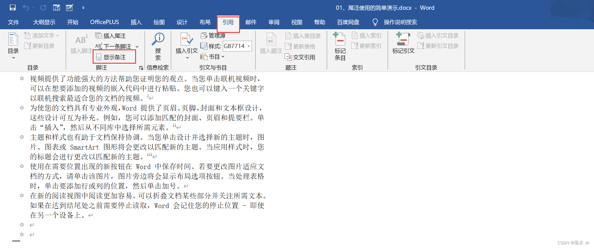Click the 插入引文 icon
The width and height of the screenshot is (594, 248).
pos(187,40)
